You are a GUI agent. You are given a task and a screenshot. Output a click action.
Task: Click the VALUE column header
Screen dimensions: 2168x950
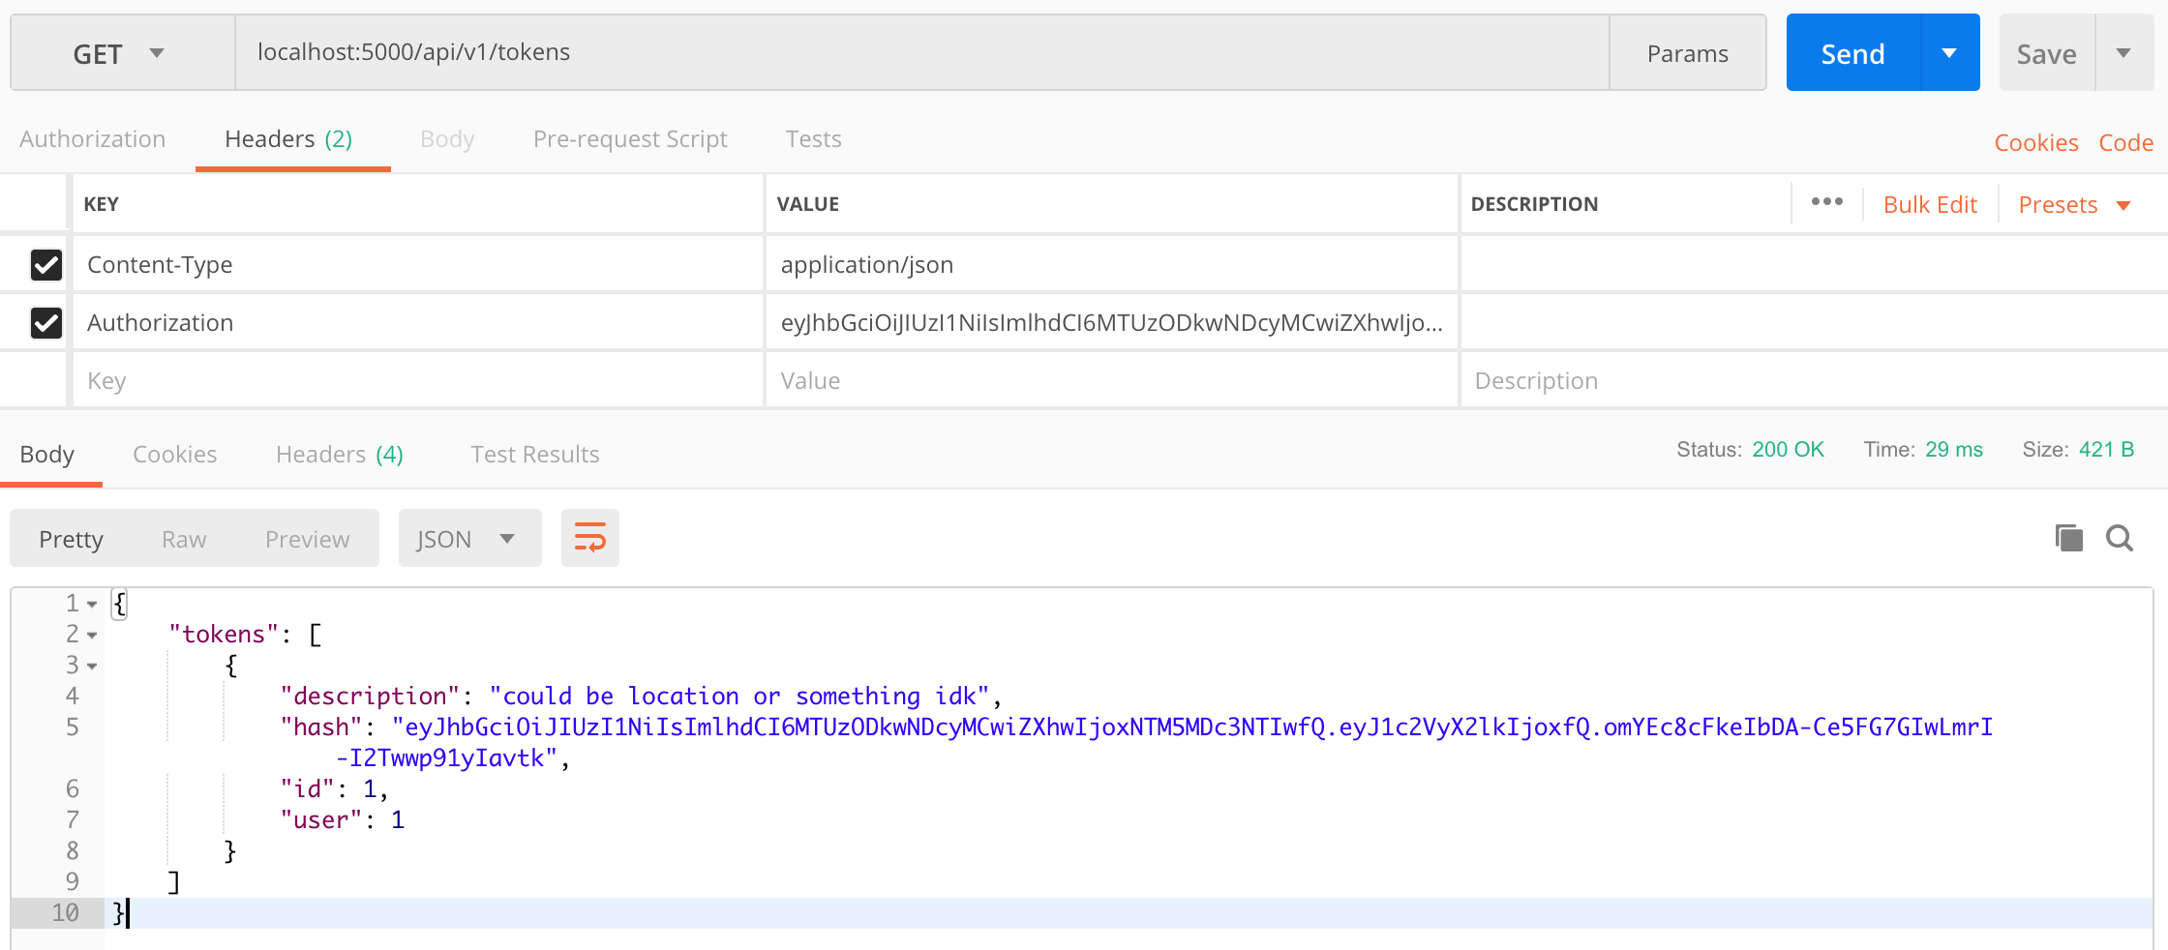point(808,204)
